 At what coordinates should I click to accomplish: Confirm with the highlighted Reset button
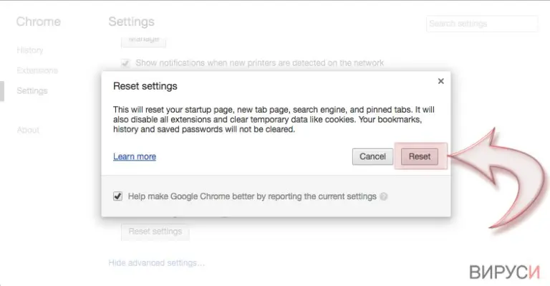click(x=420, y=156)
